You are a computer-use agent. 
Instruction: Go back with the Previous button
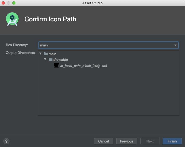click(127, 141)
